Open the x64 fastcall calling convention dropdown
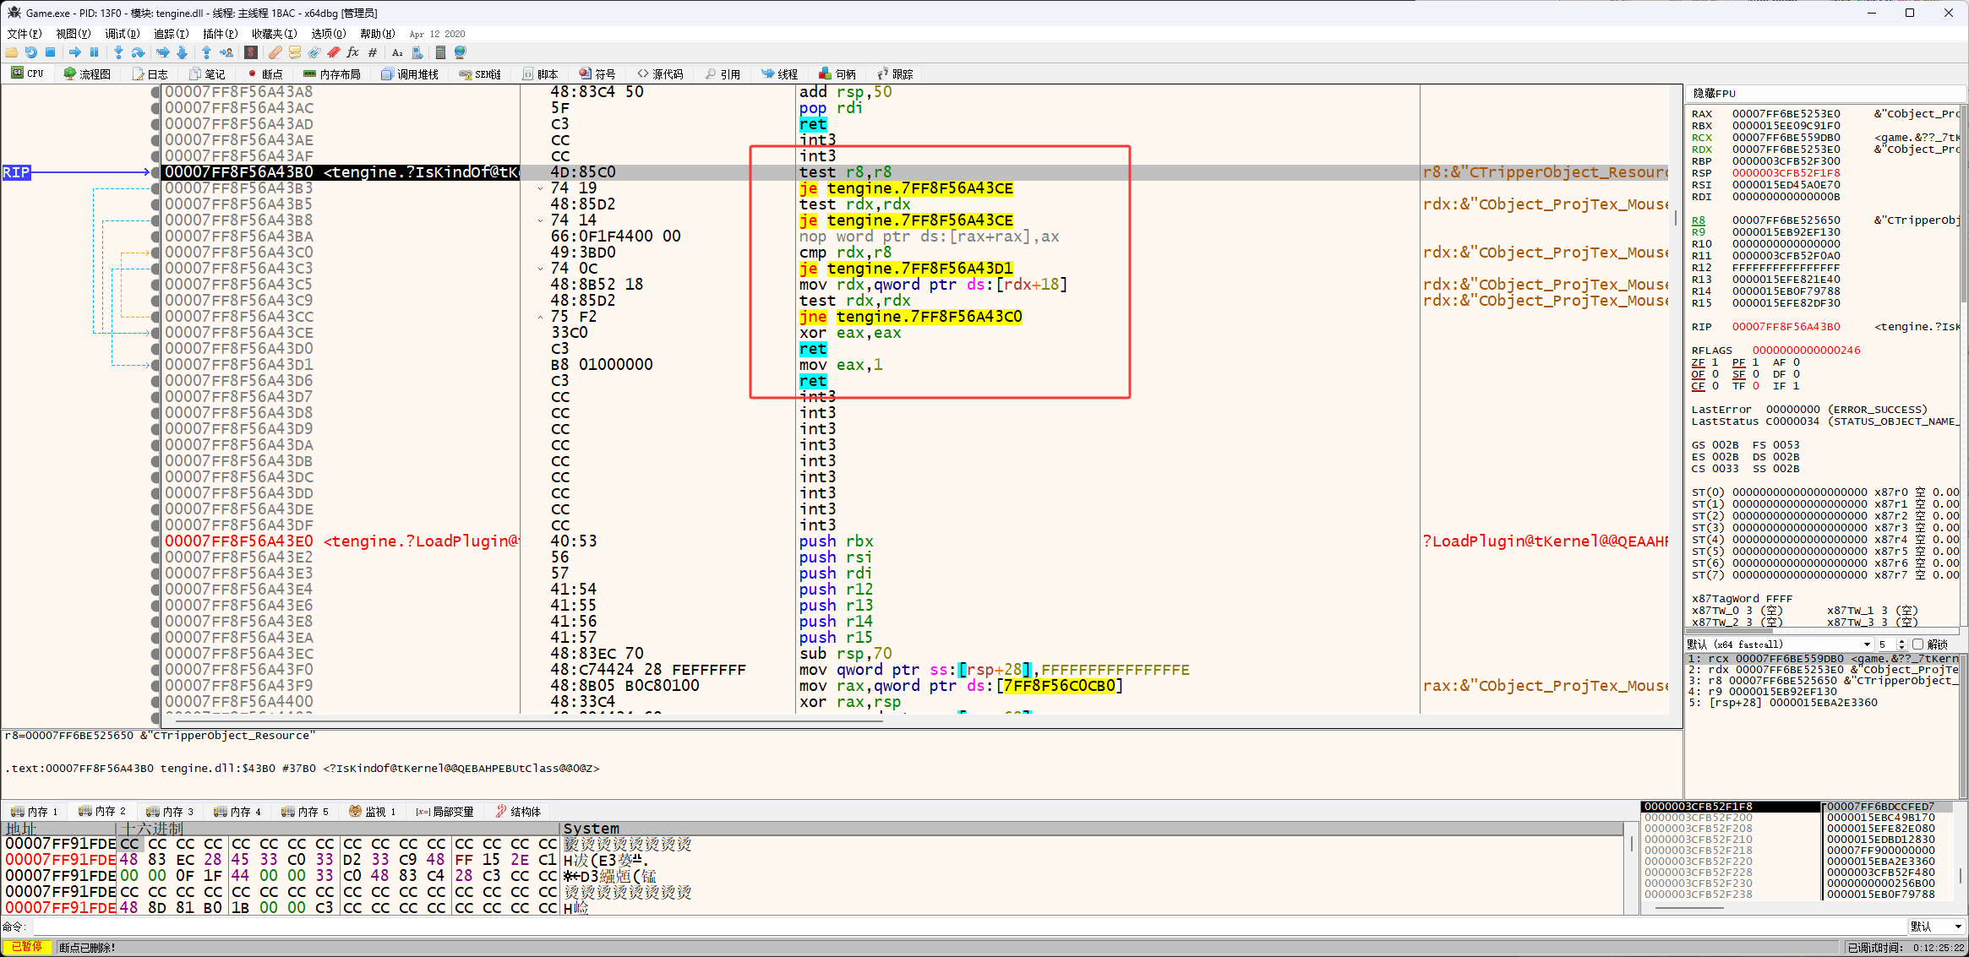This screenshot has width=1969, height=957. [x=1868, y=644]
